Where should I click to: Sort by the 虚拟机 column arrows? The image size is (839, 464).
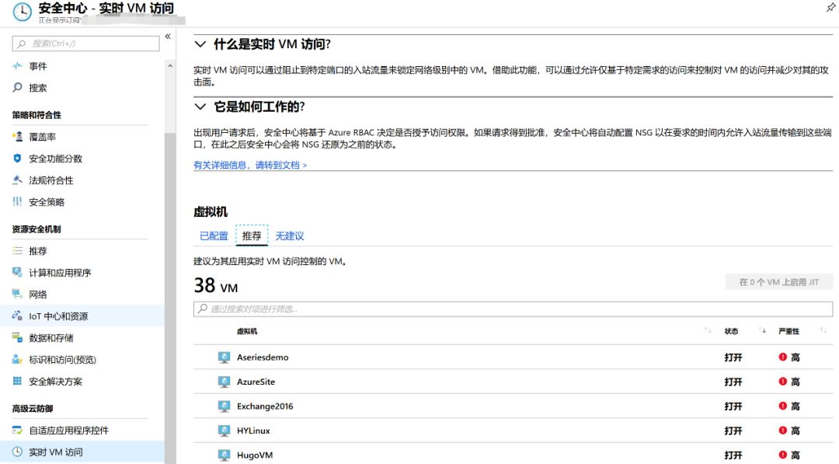pyautogui.click(x=708, y=331)
